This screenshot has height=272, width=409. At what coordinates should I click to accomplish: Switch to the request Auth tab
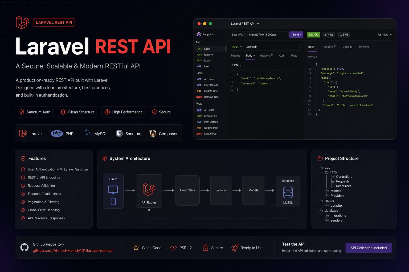pyautogui.click(x=282, y=56)
